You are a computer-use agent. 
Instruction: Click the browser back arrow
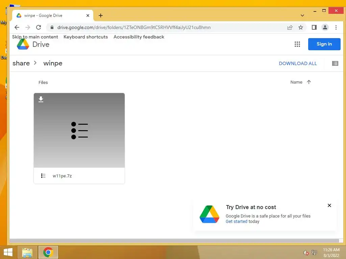pyautogui.click(x=17, y=27)
